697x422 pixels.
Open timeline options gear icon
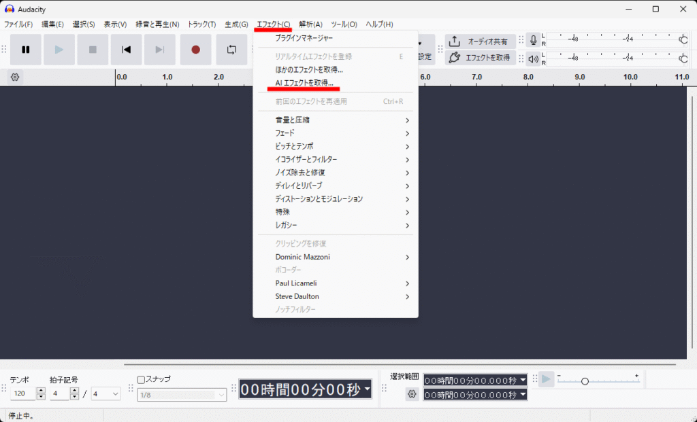click(15, 77)
